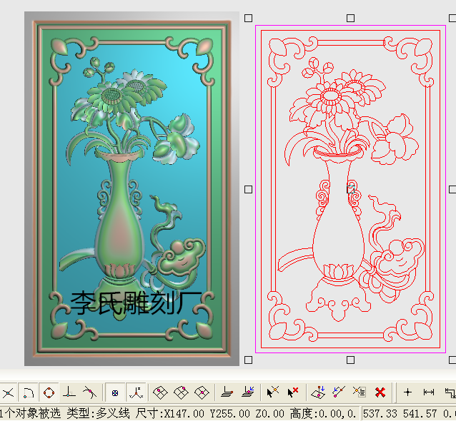Toggle the intersection snap icon

[8, 393]
